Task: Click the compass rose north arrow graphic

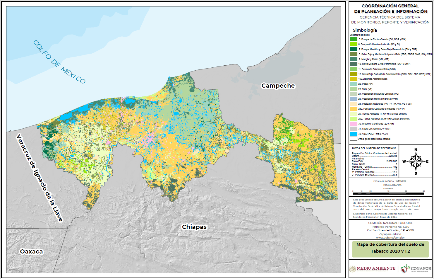Action: point(416,161)
